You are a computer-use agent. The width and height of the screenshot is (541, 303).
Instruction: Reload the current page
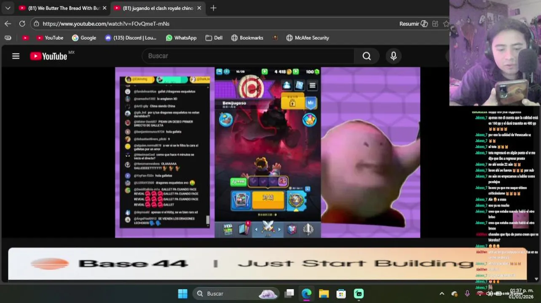[x=22, y=24]
